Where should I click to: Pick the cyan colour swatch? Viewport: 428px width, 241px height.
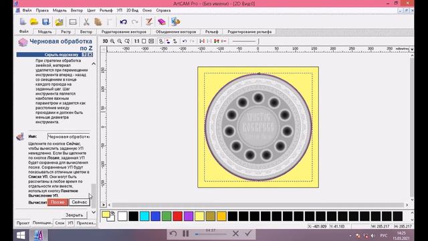pos(144,216)
